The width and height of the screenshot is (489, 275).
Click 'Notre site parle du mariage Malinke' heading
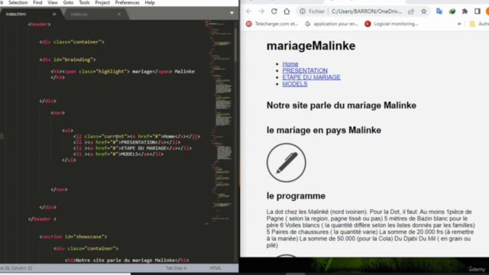click(x=342, y=105)
